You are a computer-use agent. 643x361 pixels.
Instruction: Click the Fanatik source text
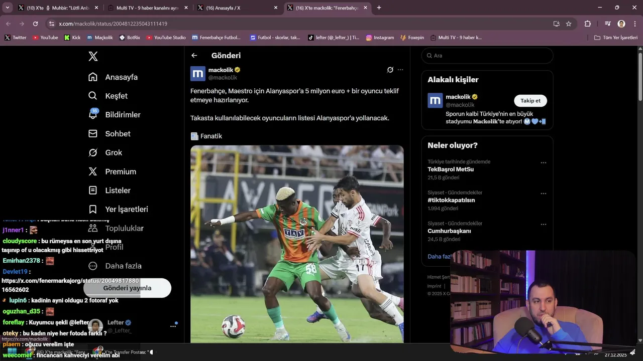[x=211, y=136]
